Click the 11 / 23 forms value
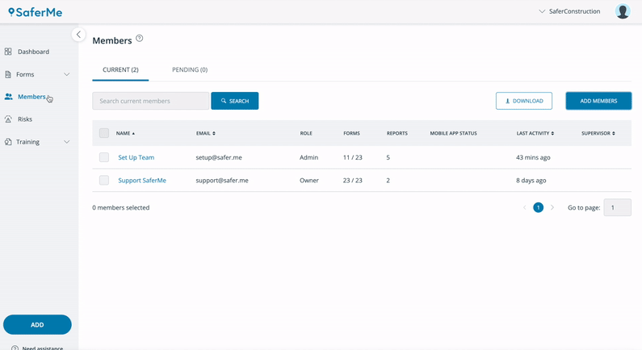 pyautogui.click(x=353, y=157)
